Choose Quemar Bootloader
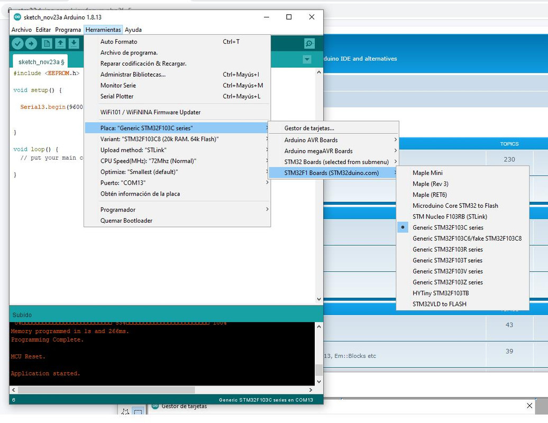Image resolution: width=548 pixels, height=423 pixels. tap(177, 221)
